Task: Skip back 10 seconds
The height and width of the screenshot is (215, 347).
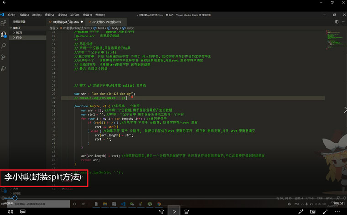Action: tap(162, 212)
